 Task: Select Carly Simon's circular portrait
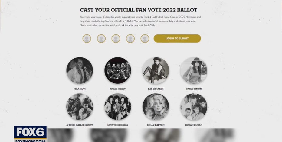[x=194, y=70]
